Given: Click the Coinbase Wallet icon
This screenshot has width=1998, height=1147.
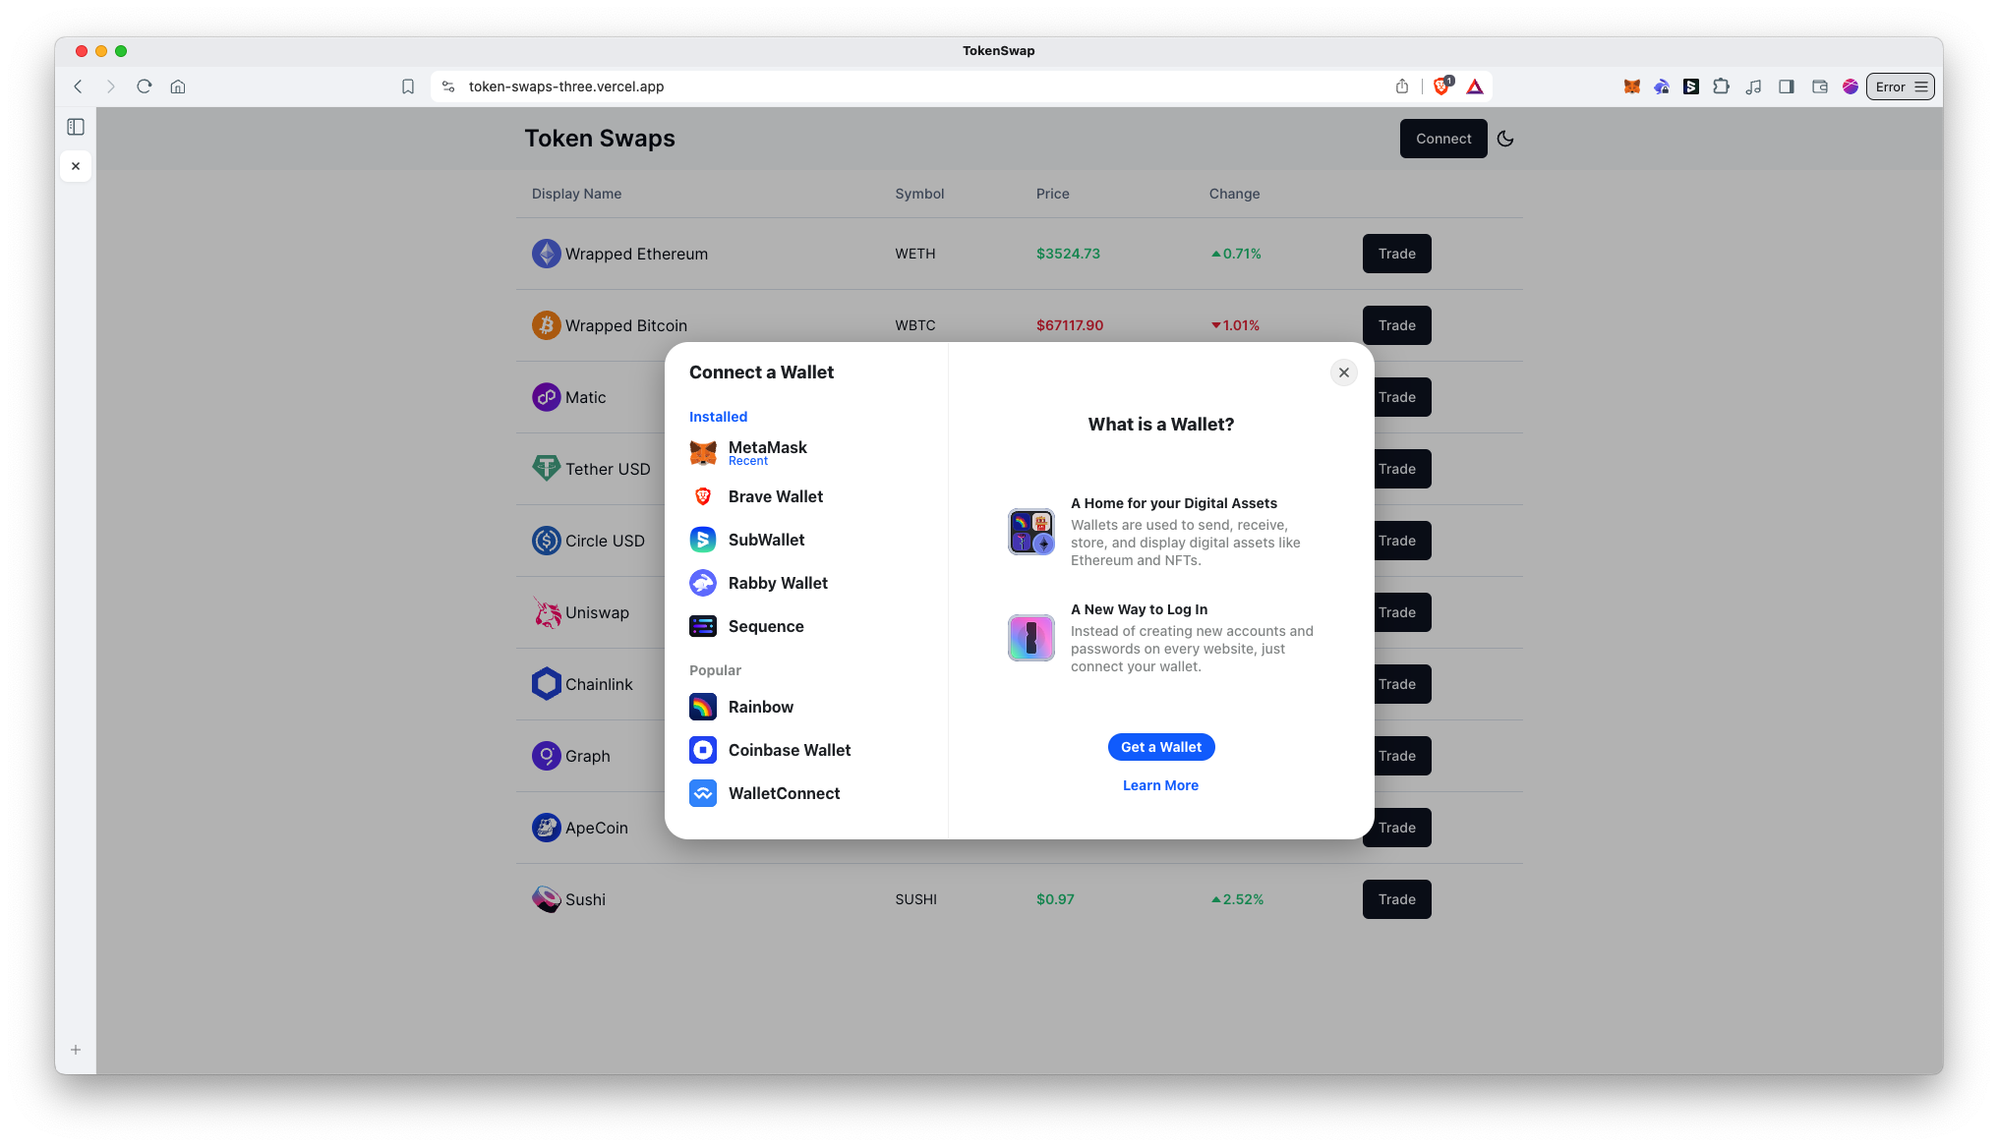Looking at the screenshot, I should click(x=703, y=749).
